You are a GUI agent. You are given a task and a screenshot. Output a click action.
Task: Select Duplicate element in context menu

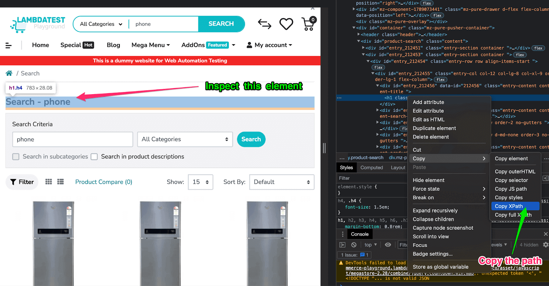(x=449, y=128)
